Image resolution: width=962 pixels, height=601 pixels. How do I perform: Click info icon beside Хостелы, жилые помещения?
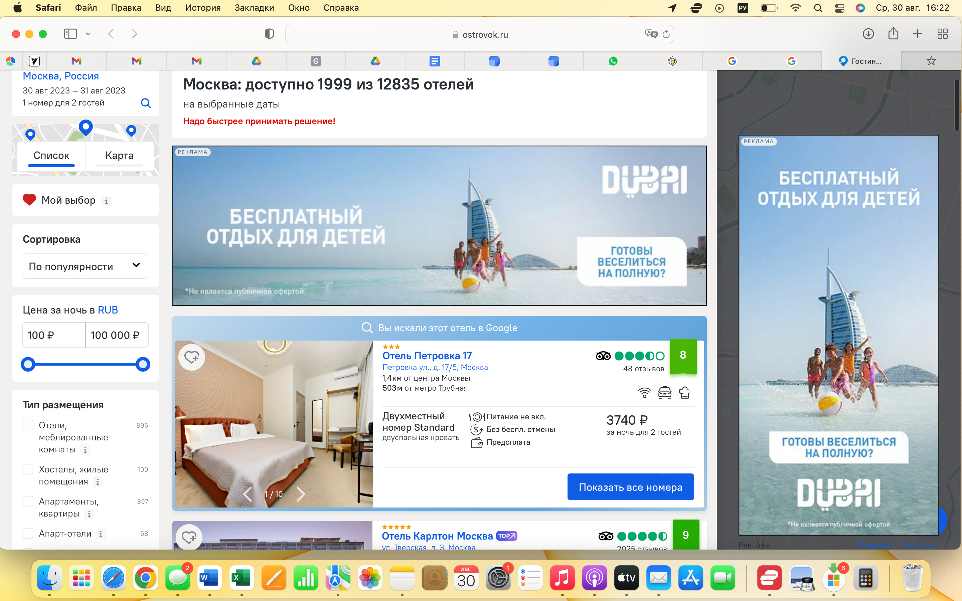point(98,482)
